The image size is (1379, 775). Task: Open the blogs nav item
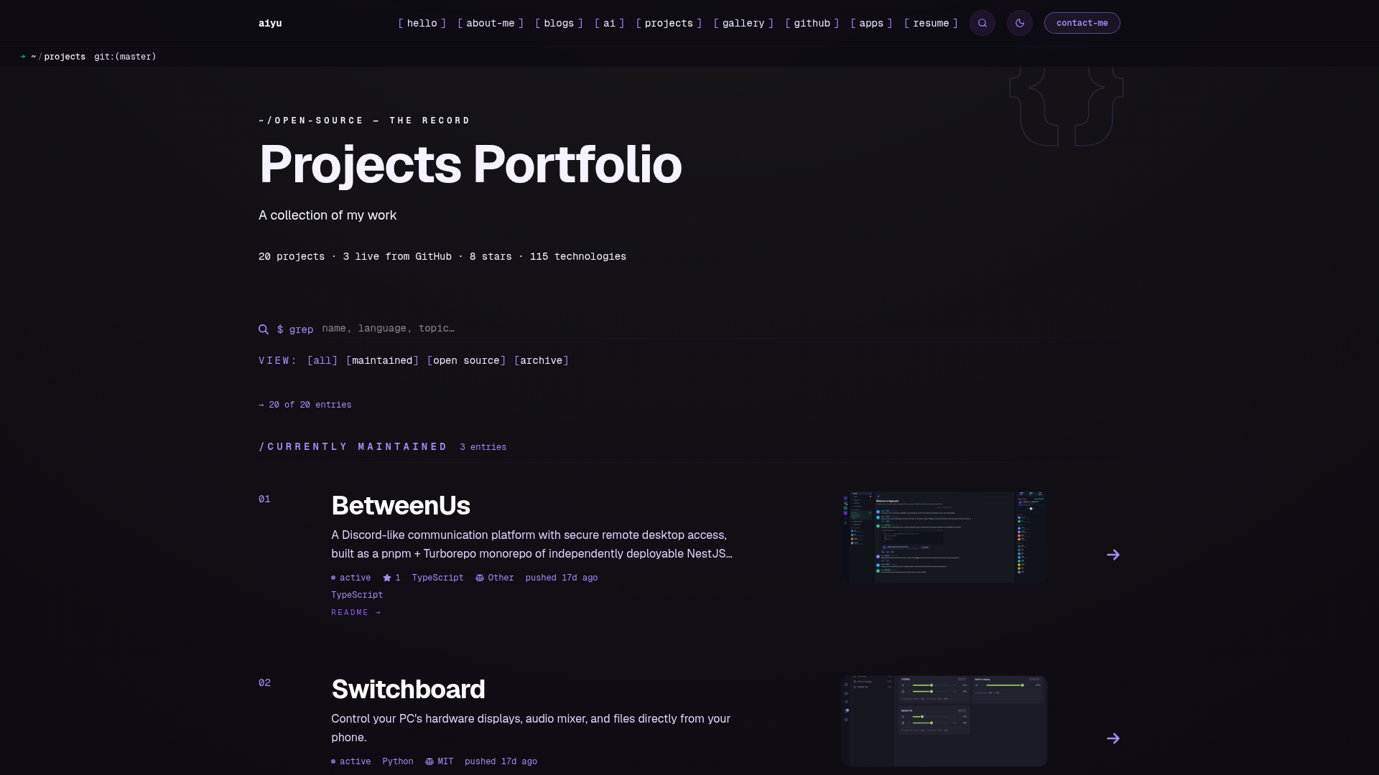click(559, 23)
